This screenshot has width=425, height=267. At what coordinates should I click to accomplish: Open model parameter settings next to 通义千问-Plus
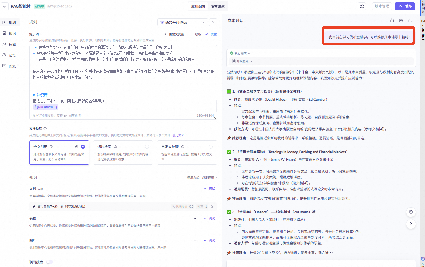(213, 22)
